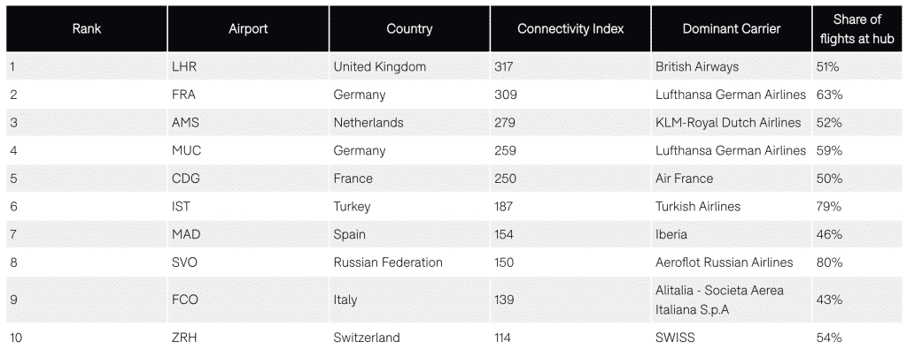Click the SWISS carrier cell

pyautogui.click(x=732, y=338)
